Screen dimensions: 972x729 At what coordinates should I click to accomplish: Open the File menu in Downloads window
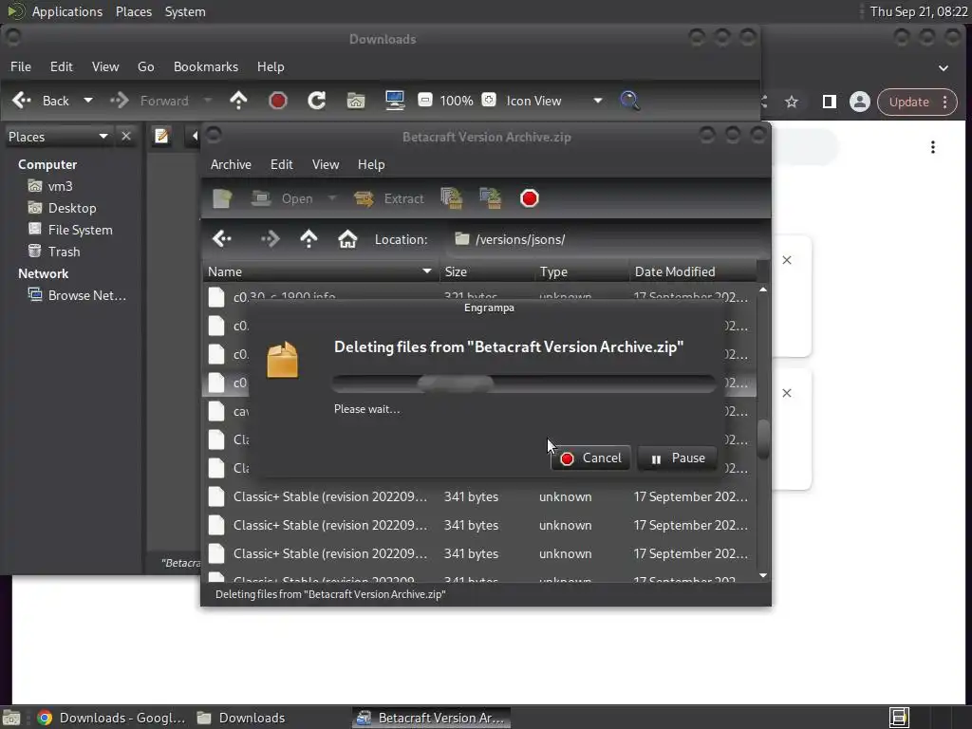[x=21, y=66]
